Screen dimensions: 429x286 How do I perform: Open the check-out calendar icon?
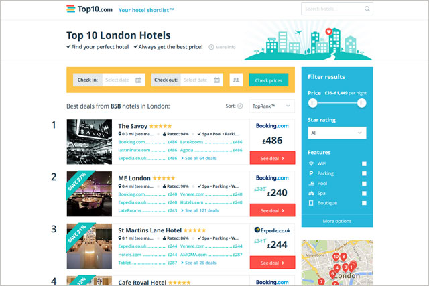[x=217, y=80]
